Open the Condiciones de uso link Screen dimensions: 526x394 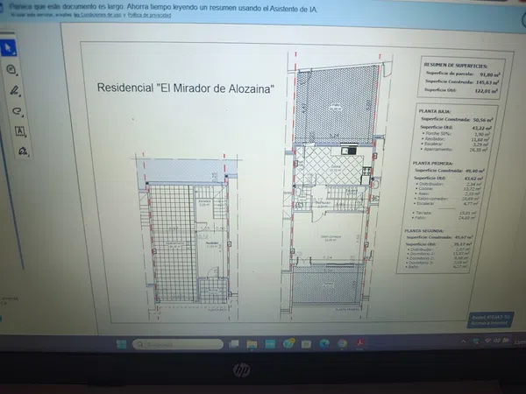[97, 15]
